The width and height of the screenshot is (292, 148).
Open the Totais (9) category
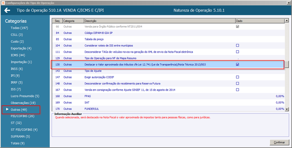18,143
